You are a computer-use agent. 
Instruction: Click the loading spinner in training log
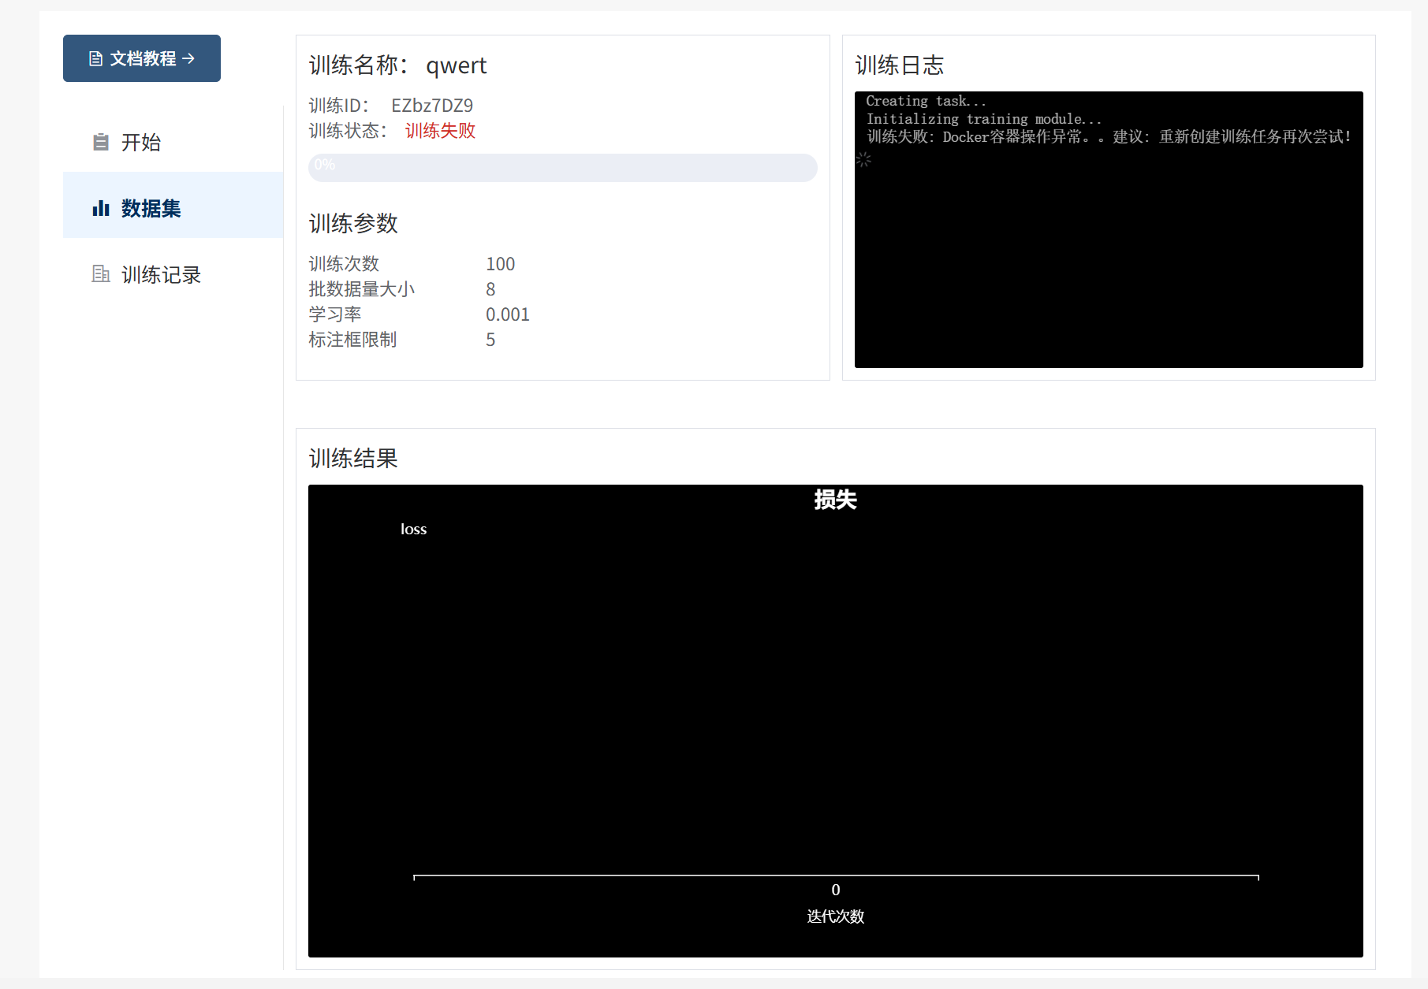coord(863,160)
